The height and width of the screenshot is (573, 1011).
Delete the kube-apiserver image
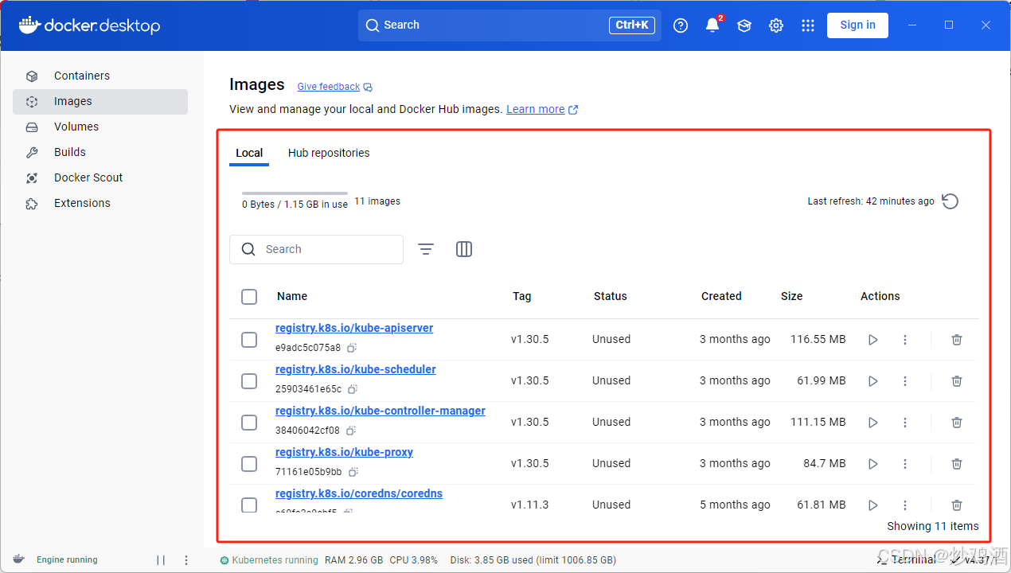[x=957, y=340]
